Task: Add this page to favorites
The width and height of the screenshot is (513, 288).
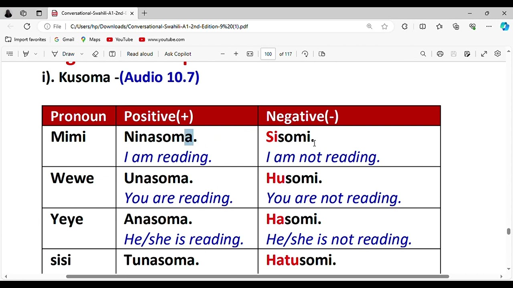Action: pyautogui.click(x=385, y=26)
